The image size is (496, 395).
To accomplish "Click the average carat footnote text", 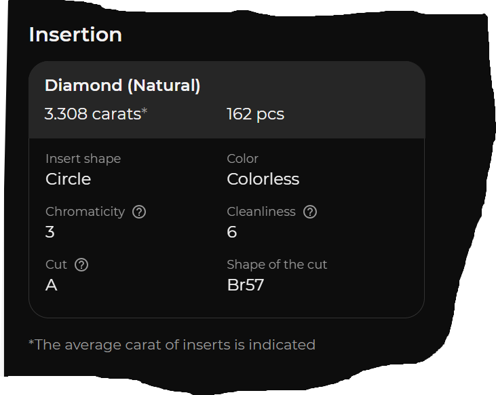I will click(x=172, y=345).
